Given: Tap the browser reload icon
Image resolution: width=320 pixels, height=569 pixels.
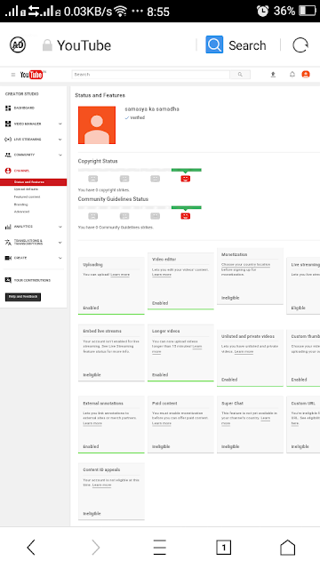Looking at the screenshot, I should (x=300, y=45).
